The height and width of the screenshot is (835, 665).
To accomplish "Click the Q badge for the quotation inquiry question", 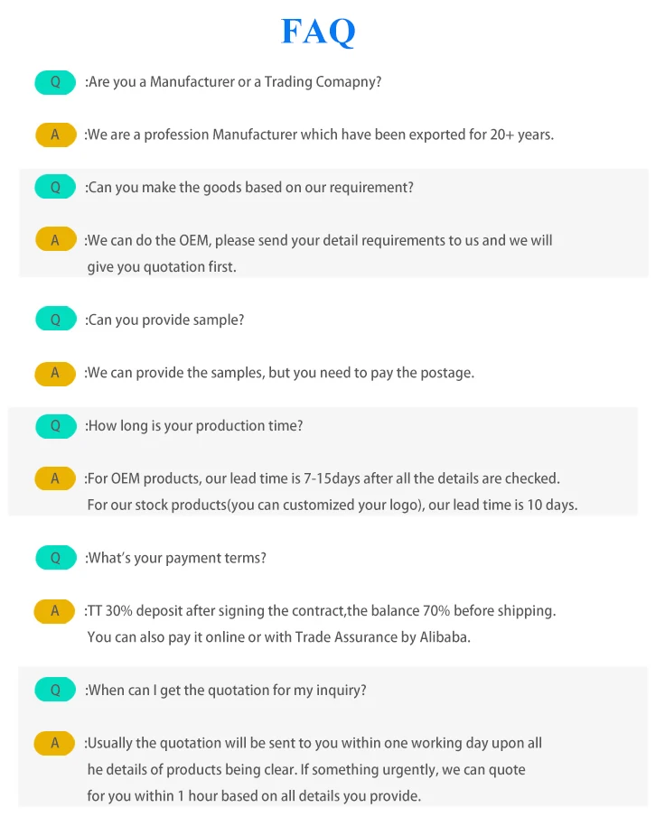I will point(55,691).
